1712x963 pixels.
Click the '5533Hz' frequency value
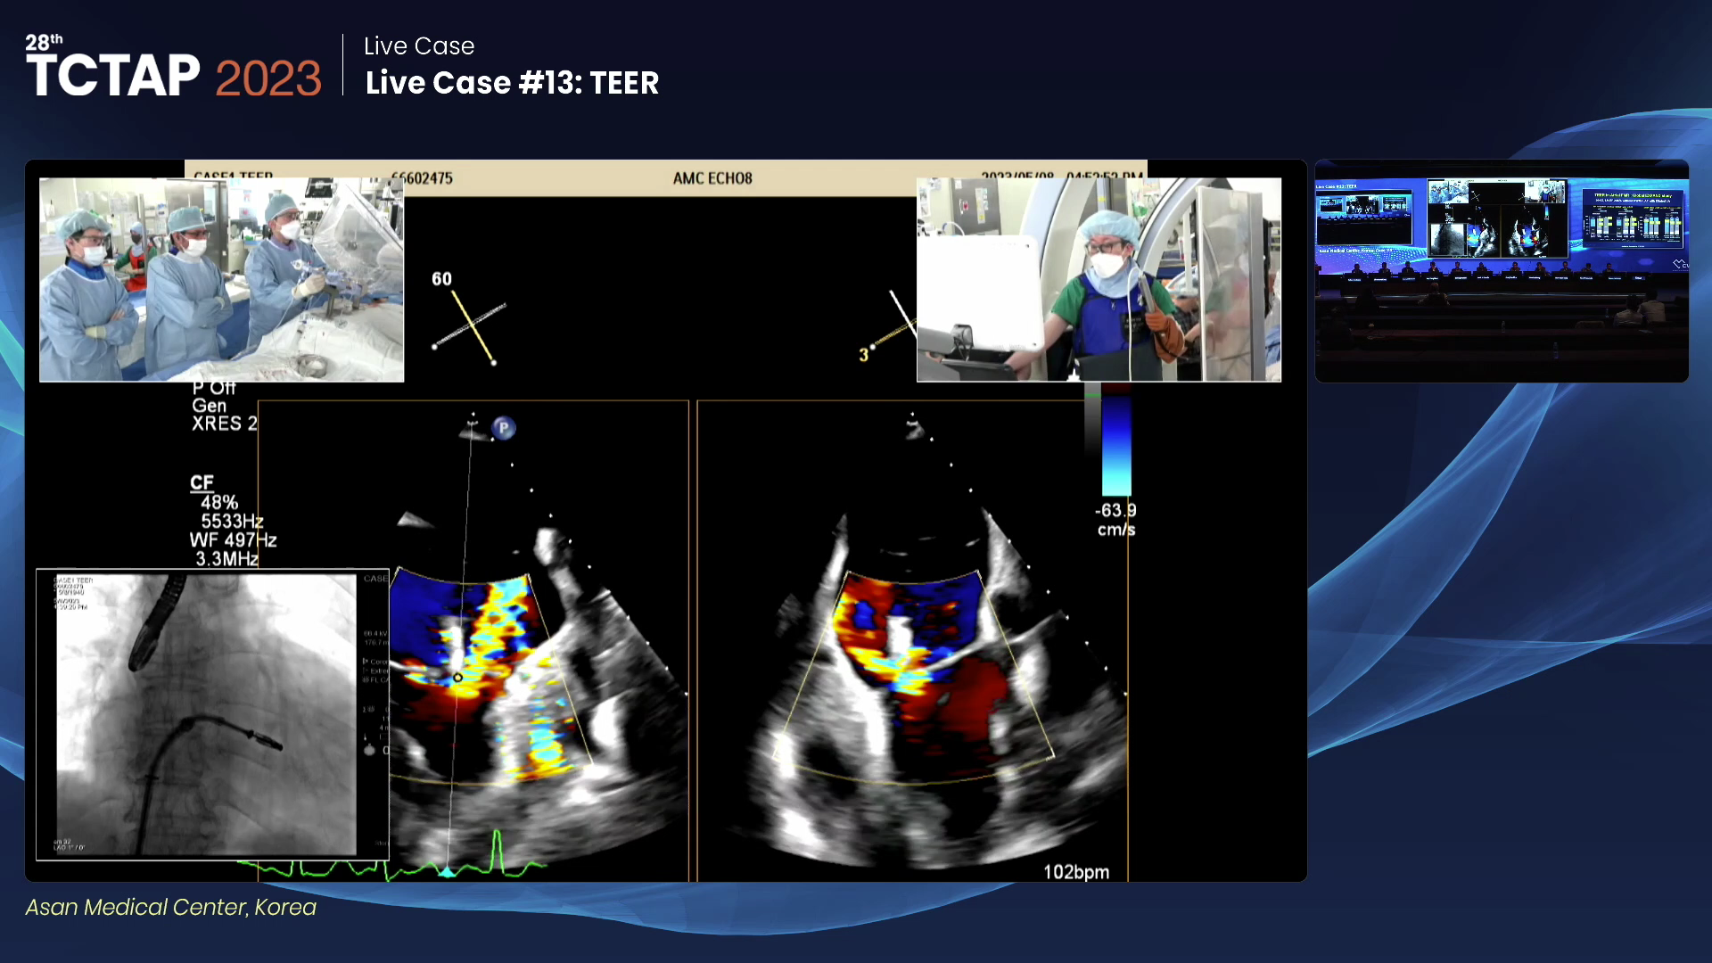232,521
